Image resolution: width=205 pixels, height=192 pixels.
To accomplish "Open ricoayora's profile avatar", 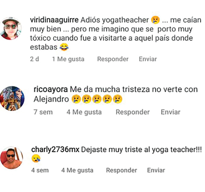I will [x=12, y=98].
